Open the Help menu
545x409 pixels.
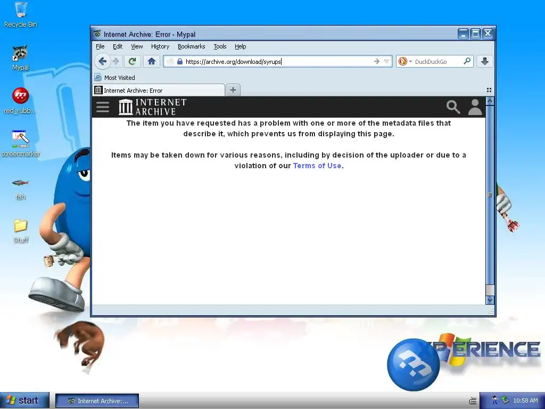[240, 46]
